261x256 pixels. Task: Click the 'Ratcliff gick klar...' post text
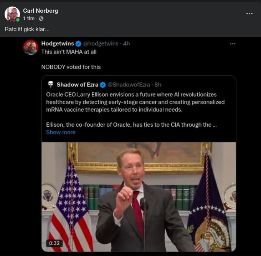[x=27, y=29]
